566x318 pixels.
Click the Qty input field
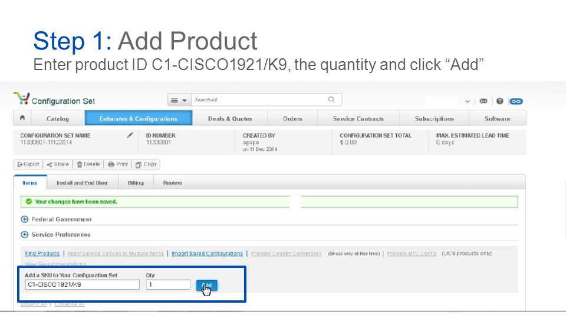coord(168,284)
